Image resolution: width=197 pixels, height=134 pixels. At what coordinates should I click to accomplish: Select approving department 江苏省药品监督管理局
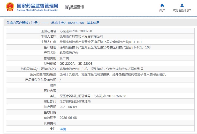coord(75,101)
